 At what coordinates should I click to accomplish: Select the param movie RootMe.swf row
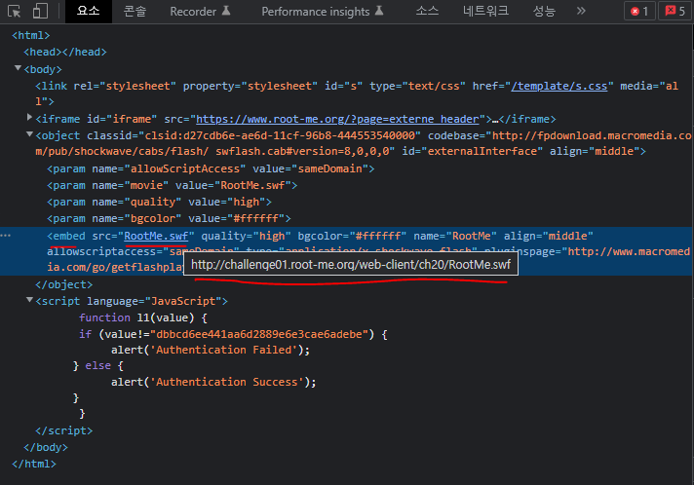[x=173, y=185]
